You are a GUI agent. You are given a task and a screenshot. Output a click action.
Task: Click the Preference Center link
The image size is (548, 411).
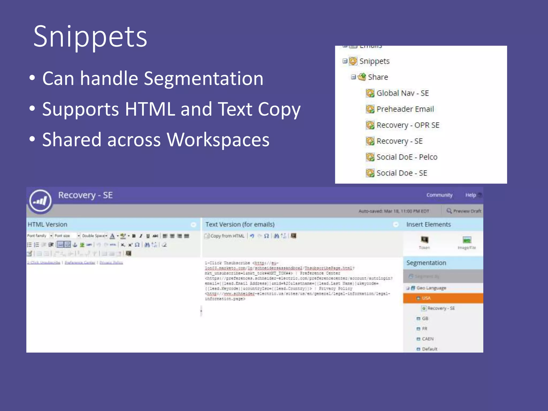pyautogui.click(x=80, y=262)
